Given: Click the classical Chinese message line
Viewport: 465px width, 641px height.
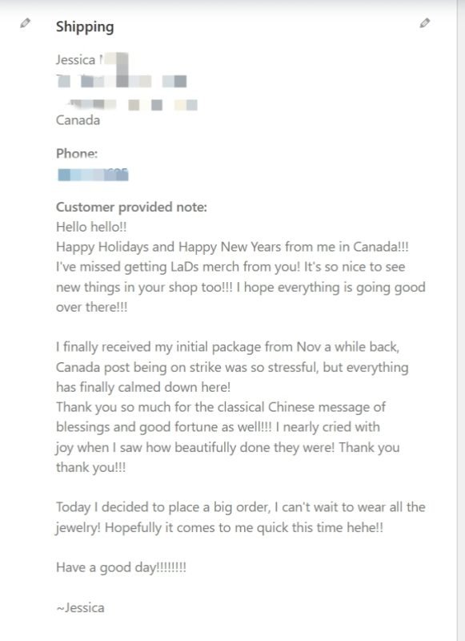Looking at the screenshot, I should click(221, 407).
